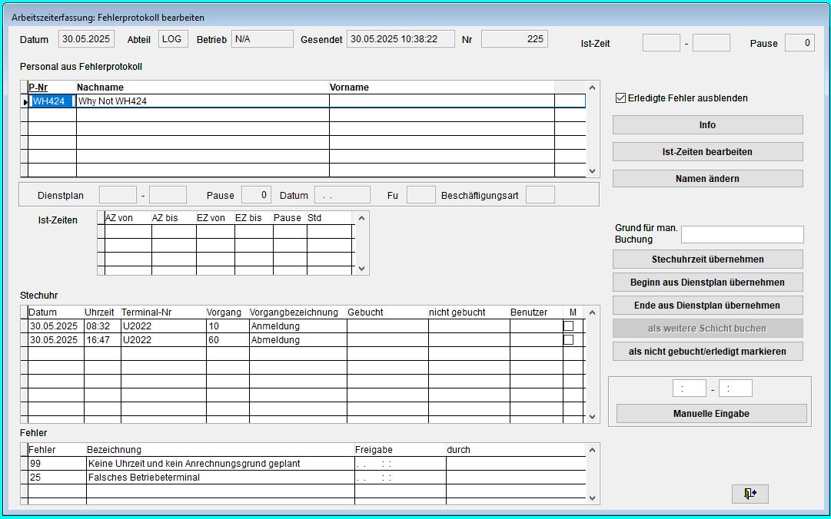Click the Datum field in Dienstplan row
Screen dimensions: 831x519
[342, 195]
